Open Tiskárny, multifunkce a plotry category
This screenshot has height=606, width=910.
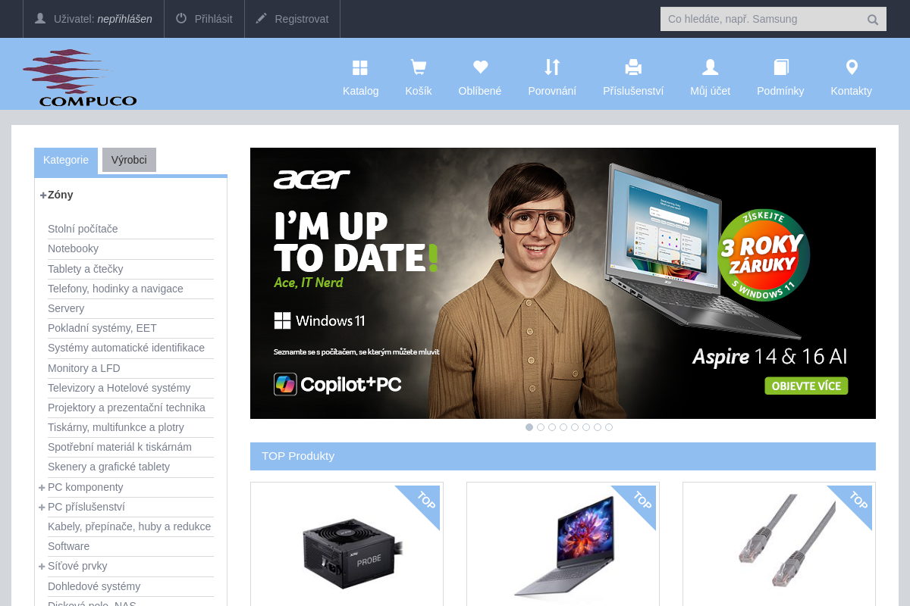[116, 427]
